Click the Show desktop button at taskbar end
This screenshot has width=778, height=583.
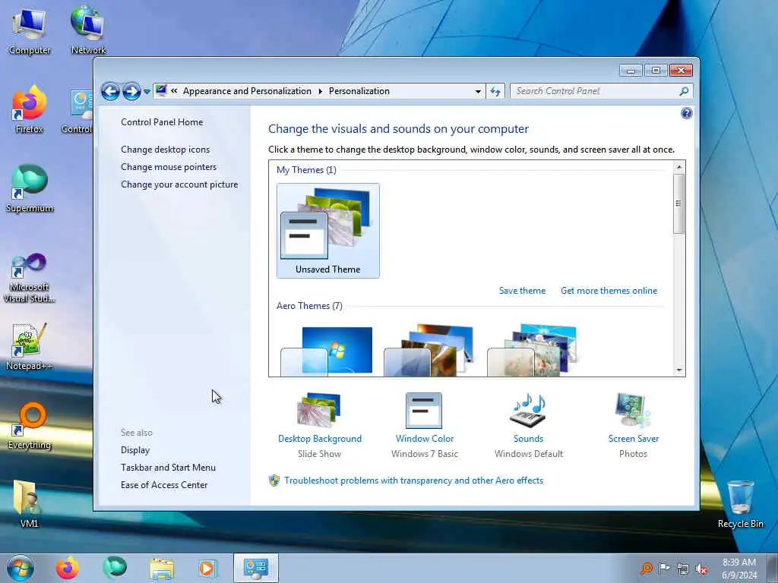(x=773, y=568)
